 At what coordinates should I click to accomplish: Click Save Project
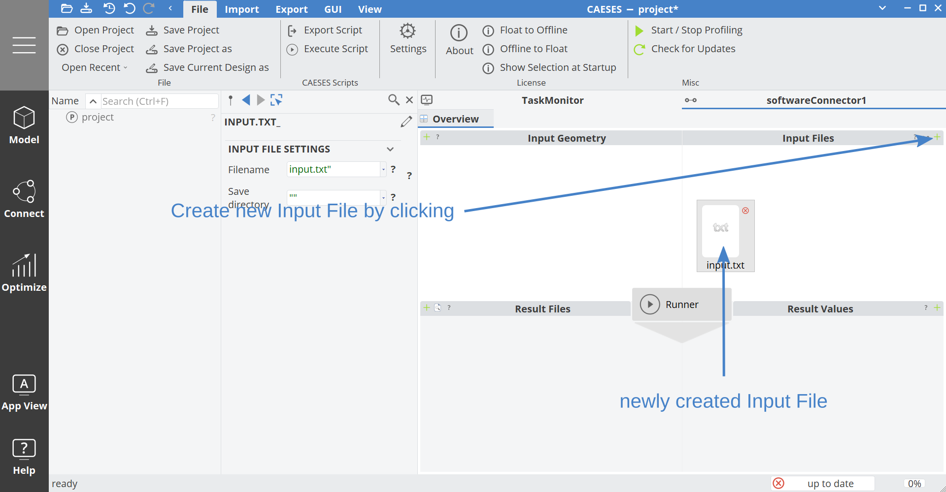pos(182,30)
